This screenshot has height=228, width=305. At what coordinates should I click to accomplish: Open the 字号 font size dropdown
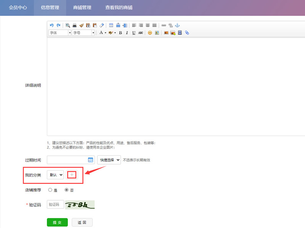coord(83,33)
